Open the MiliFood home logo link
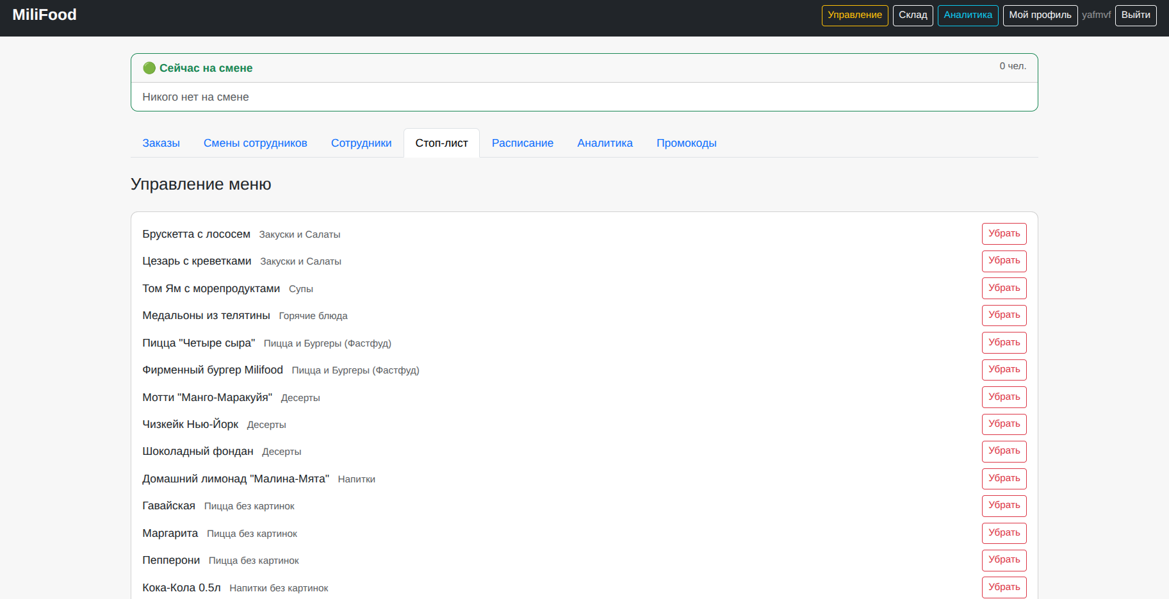This screenshot has width=1169, height=599. click(44, 15)
